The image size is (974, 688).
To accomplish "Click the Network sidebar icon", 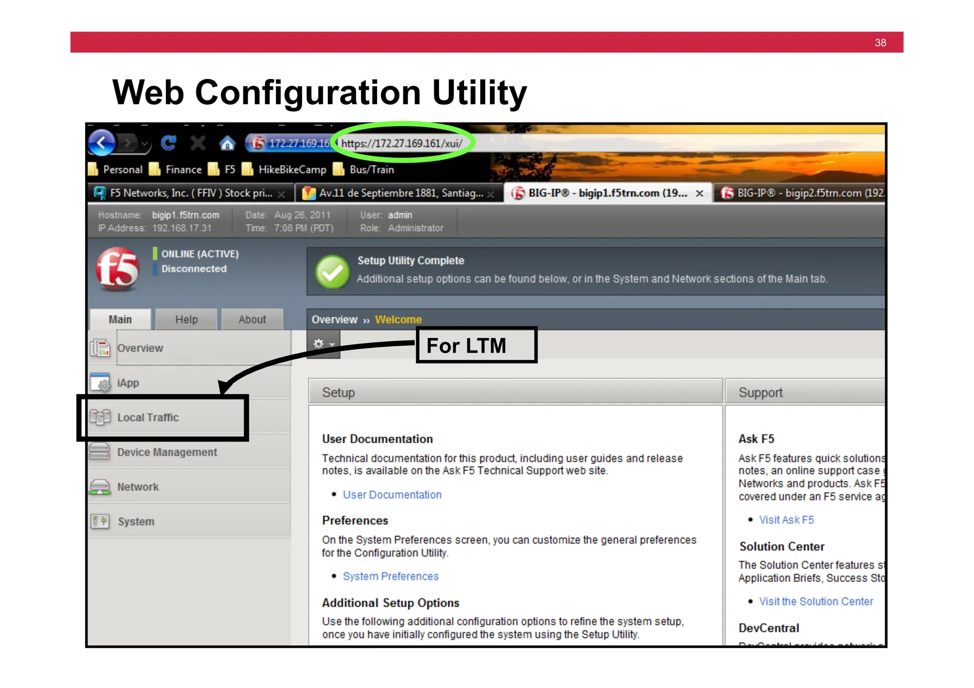I will [x=100, y=487].
